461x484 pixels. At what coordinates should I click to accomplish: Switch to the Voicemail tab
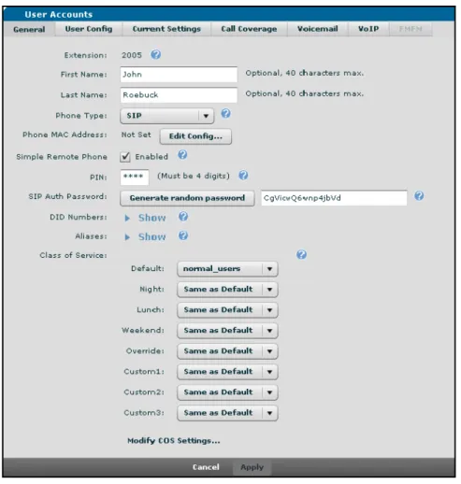click(x=318, y=29)
